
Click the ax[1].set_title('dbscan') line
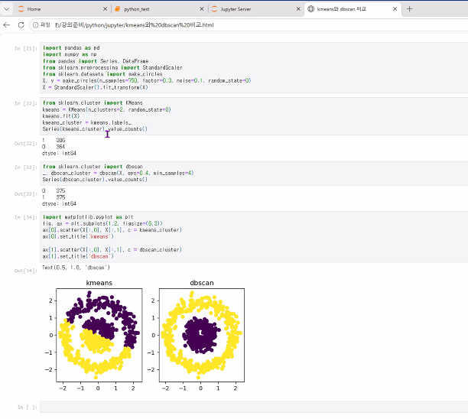[78, 256]
